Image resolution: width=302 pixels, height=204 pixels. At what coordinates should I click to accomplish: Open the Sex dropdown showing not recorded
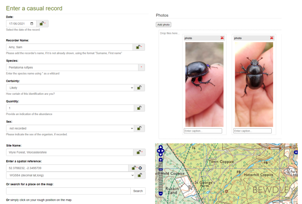tap(69, 128)
